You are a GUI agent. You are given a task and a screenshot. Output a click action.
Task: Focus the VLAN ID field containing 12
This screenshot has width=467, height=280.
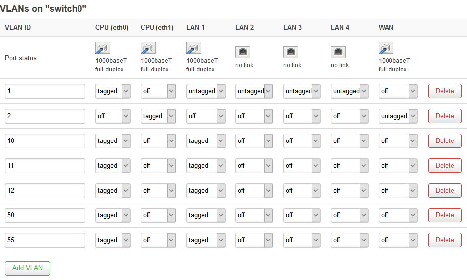coord(45,191)
